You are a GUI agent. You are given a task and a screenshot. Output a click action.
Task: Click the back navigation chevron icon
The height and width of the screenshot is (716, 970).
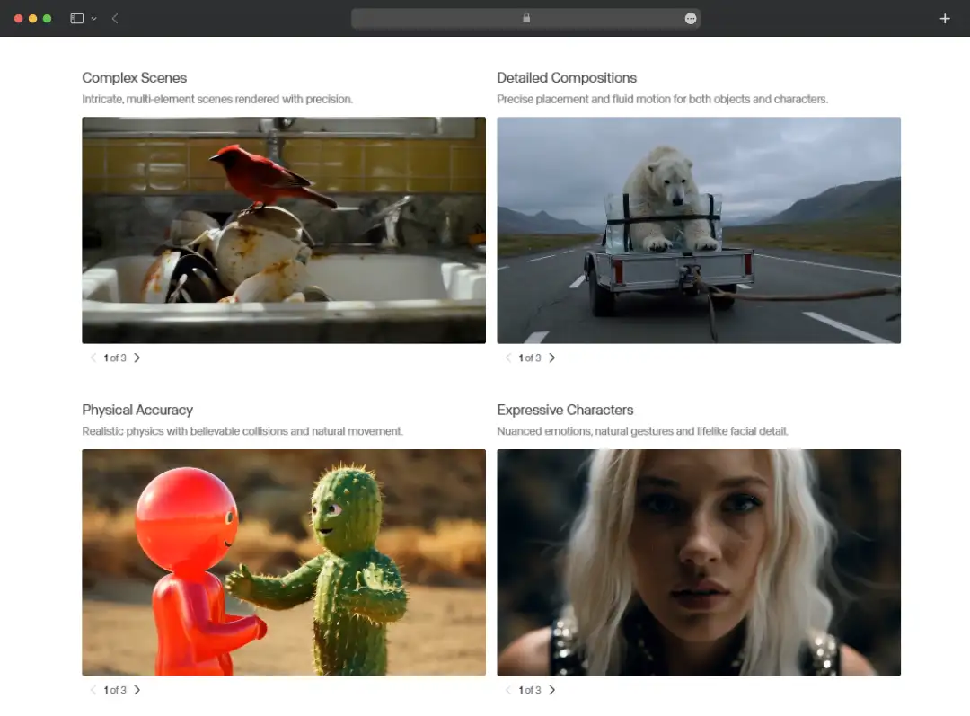(x=115, y=18)
